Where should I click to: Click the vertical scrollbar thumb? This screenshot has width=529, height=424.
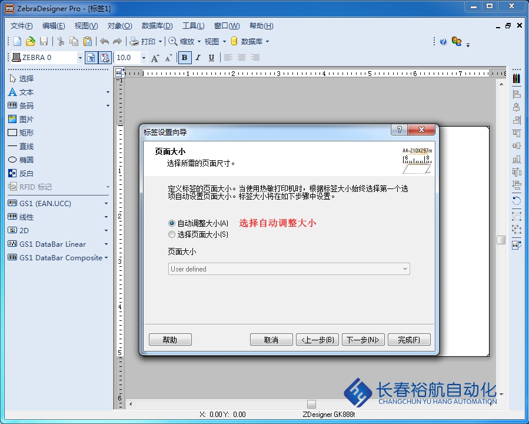click(501, 240)
